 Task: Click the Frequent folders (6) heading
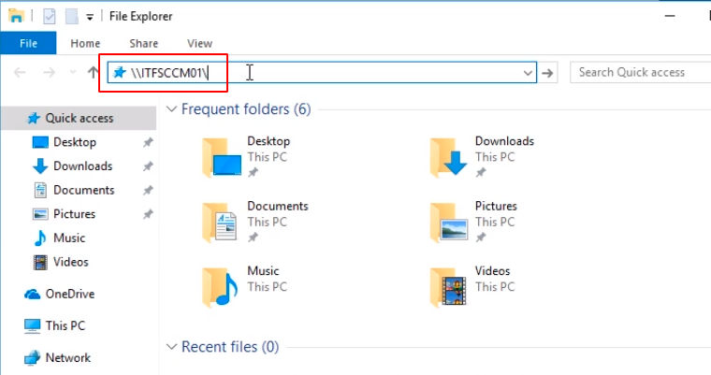pyautogui.click(x=246, y=109)
